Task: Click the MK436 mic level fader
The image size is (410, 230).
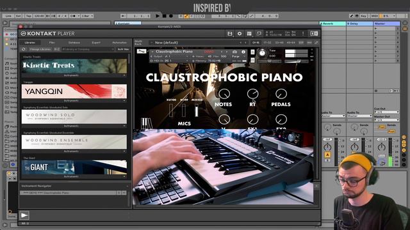Action: pos(197,111)
